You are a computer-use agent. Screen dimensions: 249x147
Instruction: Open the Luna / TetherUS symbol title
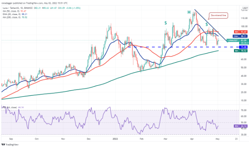tap(17, 8)
